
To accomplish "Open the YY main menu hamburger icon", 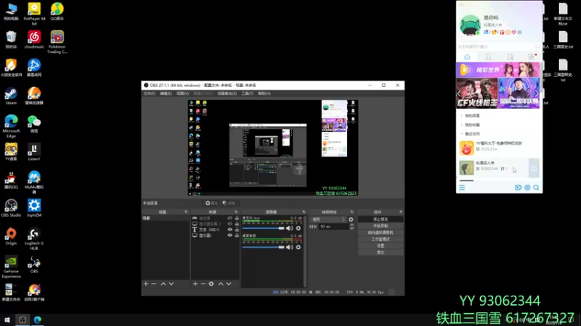I will tap(462, 188).
